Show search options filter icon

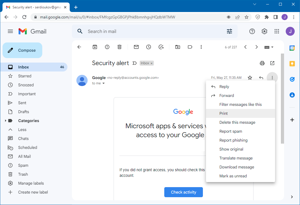tap(229, 31)
